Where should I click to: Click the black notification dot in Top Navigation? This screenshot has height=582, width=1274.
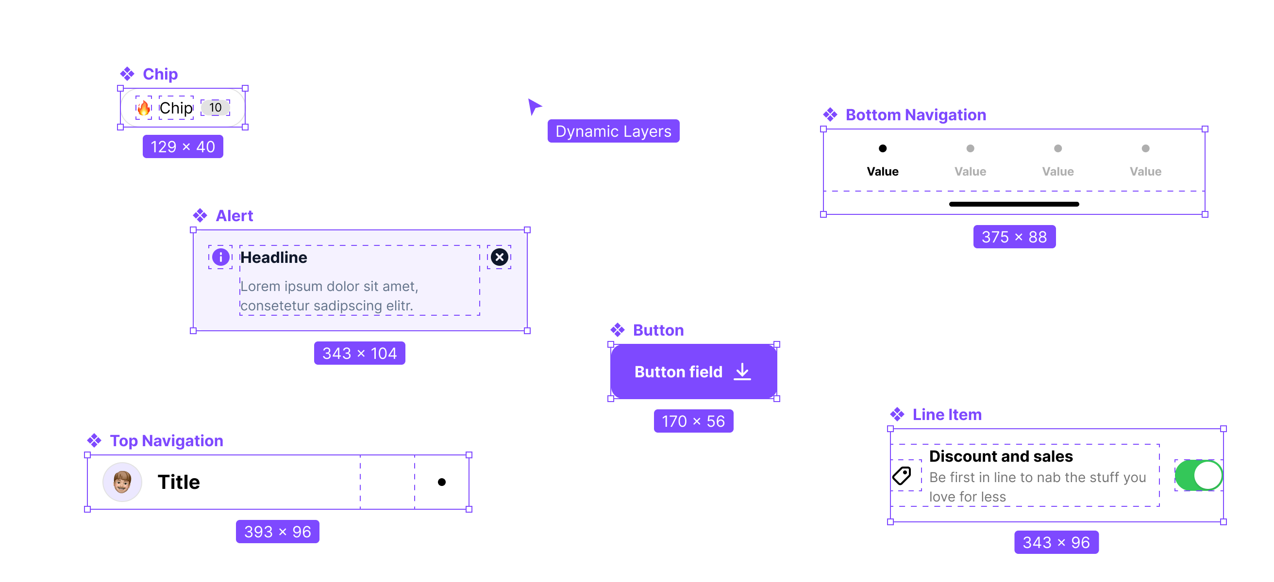coord(442,481)
